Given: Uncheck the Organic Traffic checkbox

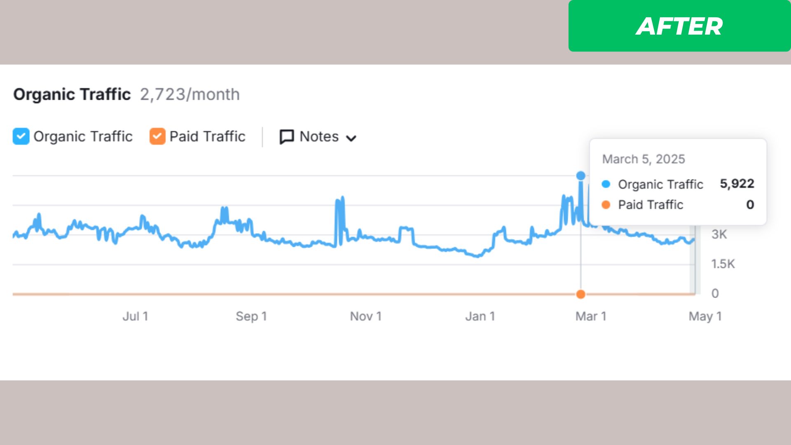Looking at the screenshot, I should click(x=21, y=136).
